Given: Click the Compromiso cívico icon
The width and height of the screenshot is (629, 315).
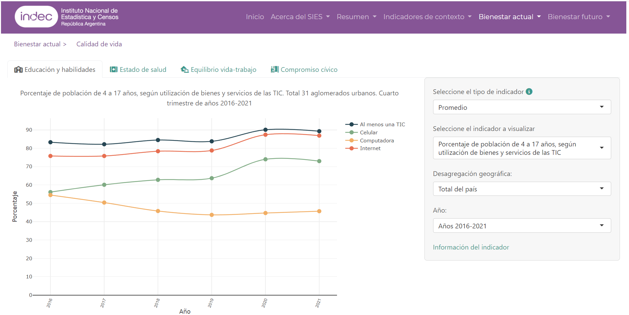Looking at the screenshot, I should click(275, 70).
